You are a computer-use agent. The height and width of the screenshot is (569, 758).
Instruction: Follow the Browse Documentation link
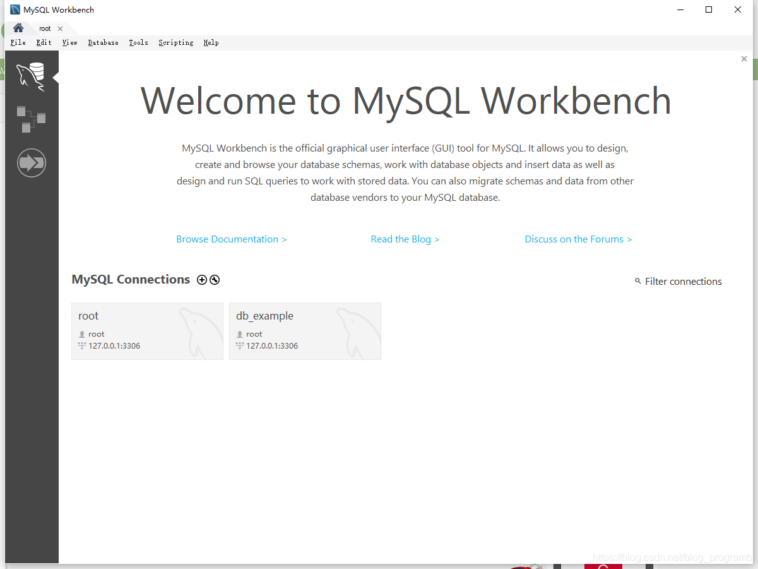(231, 239)
